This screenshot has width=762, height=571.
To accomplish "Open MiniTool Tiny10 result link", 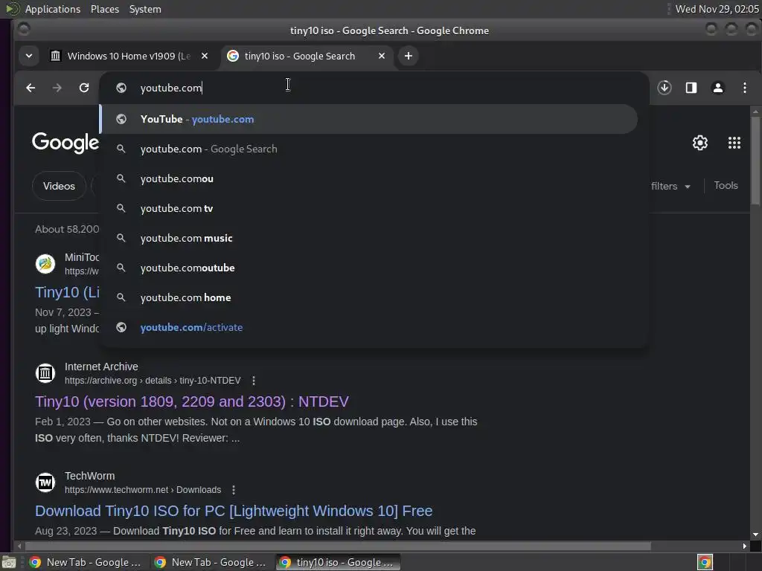I will pos(67,292).
